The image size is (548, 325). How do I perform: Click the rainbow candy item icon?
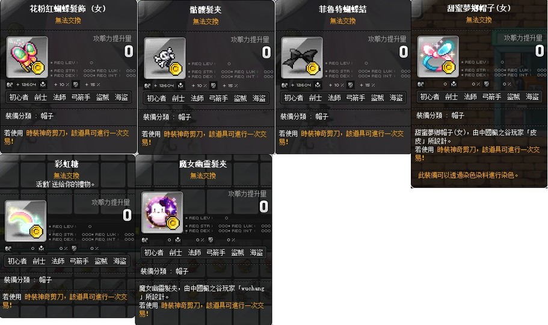(25, 221)
